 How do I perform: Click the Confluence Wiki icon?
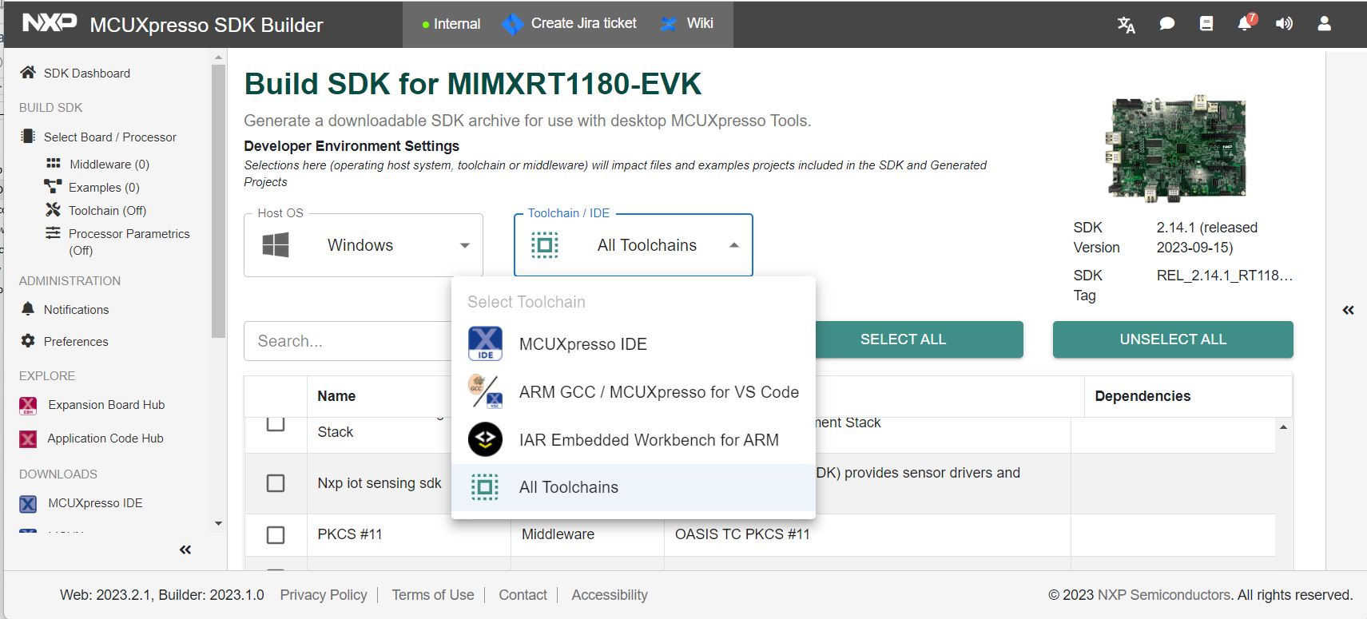pos(669,24)
